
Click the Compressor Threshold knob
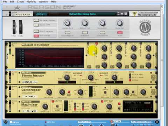click(62, 92)
